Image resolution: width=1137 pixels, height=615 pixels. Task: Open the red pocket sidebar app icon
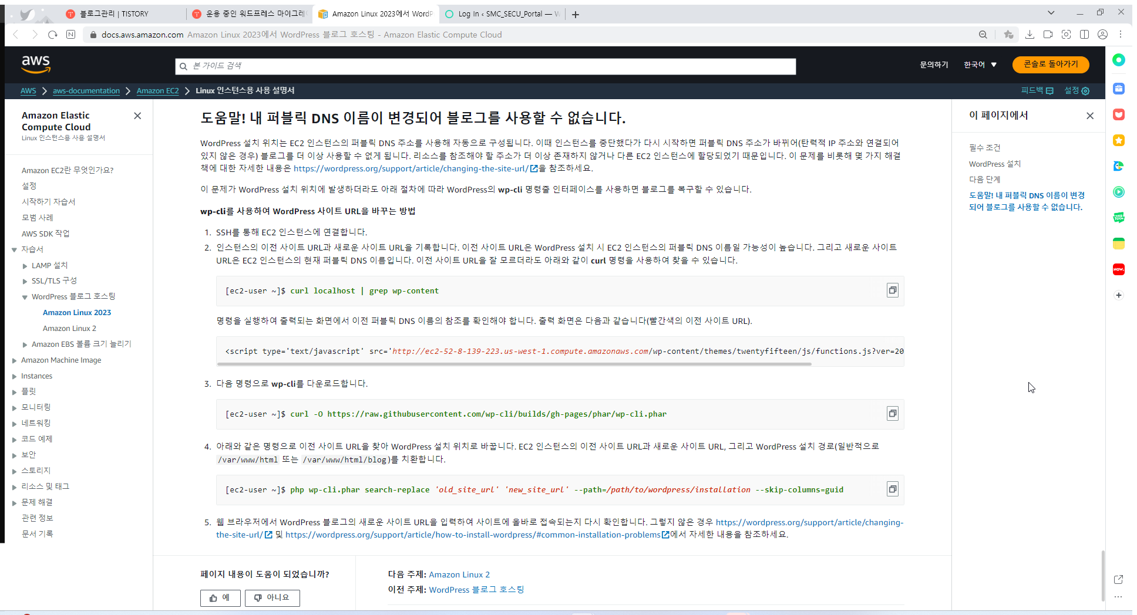click(x=1119, y=114)
